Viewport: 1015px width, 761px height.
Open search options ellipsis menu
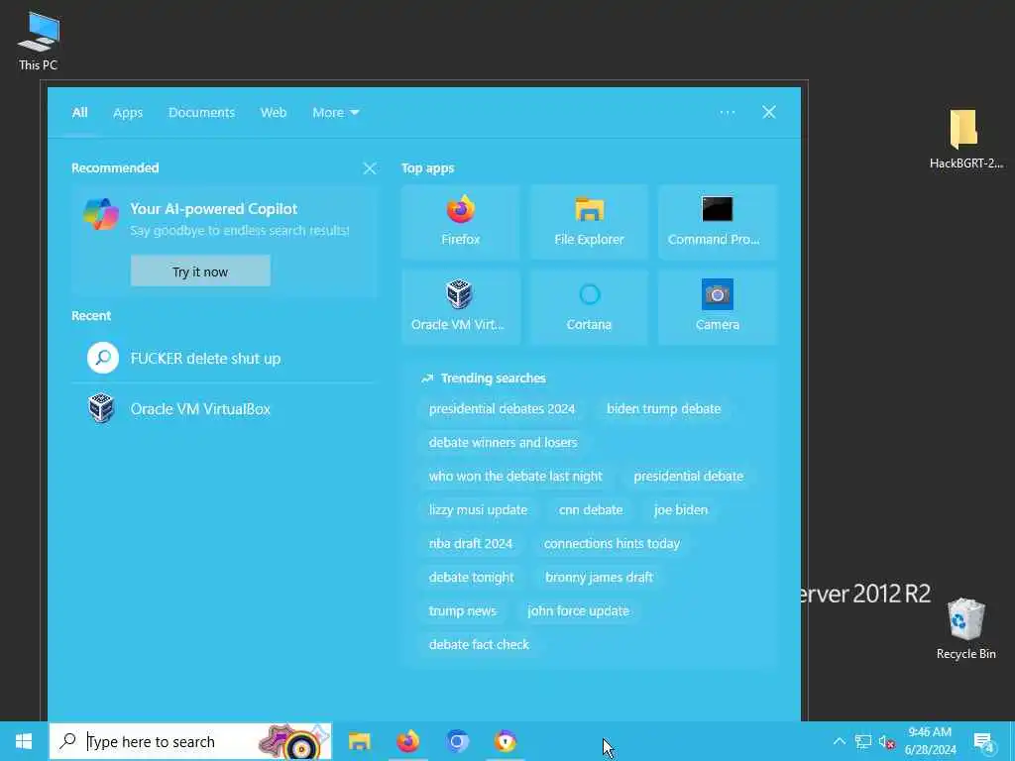[x=727, y=113]
